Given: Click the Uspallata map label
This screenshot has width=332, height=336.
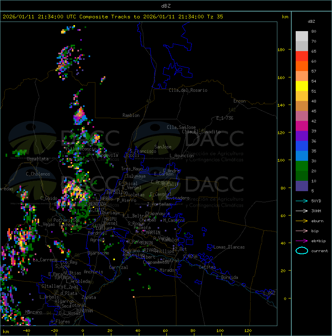Looking at the screenshot, I should pyautogui.click(x=38, y=159).
